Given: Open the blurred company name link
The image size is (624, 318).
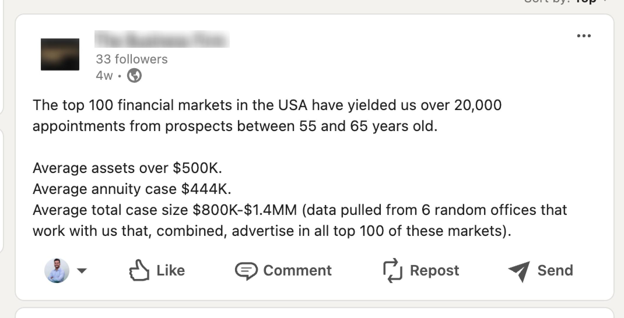Looking at the screenshot, I should [162, 39].
